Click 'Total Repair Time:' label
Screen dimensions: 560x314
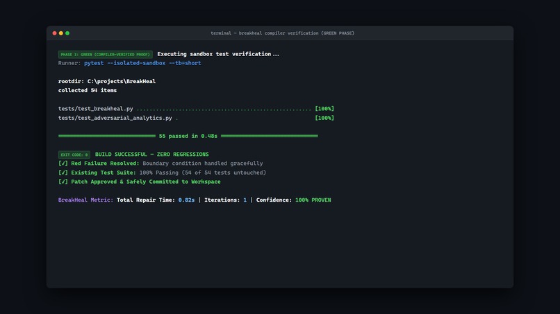coord(146,200)
